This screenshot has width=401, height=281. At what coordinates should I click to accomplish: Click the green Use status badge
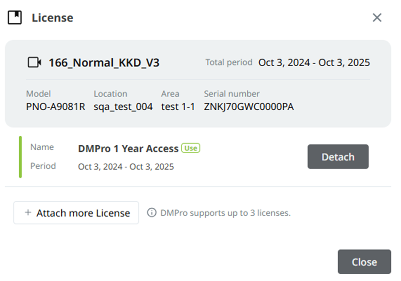(191, 148)
